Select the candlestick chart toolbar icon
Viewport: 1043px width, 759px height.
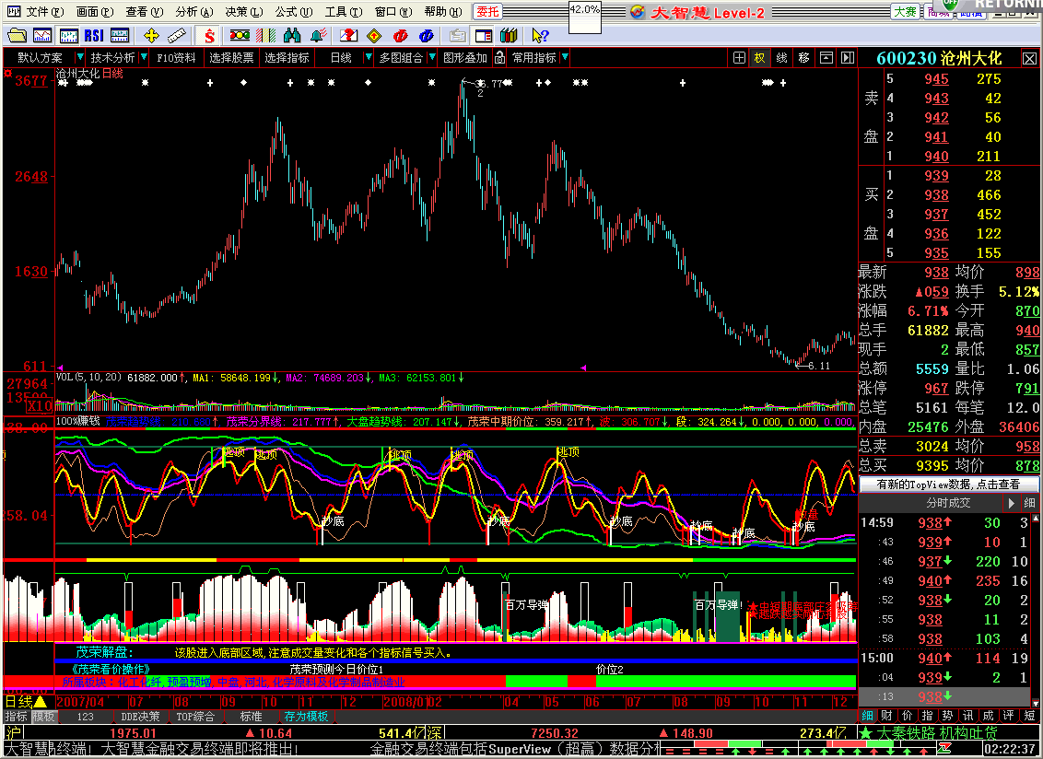[68, 35]
